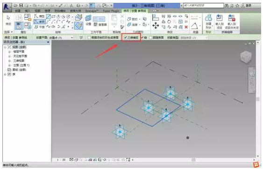Open the Revit application menu logo
263x170 pixels.
click(7, 7)
